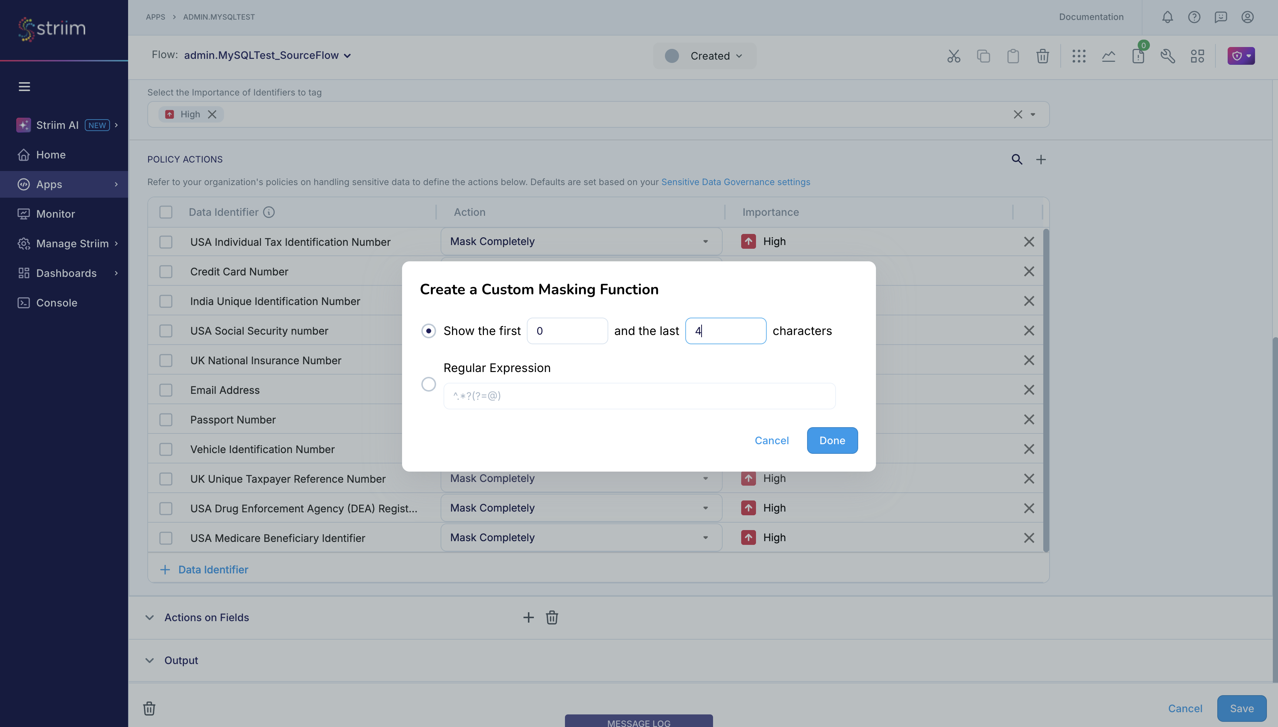Open the notifications bell icon
The width and height of the screenshot is (1278, 727).
pos(1167,17)
